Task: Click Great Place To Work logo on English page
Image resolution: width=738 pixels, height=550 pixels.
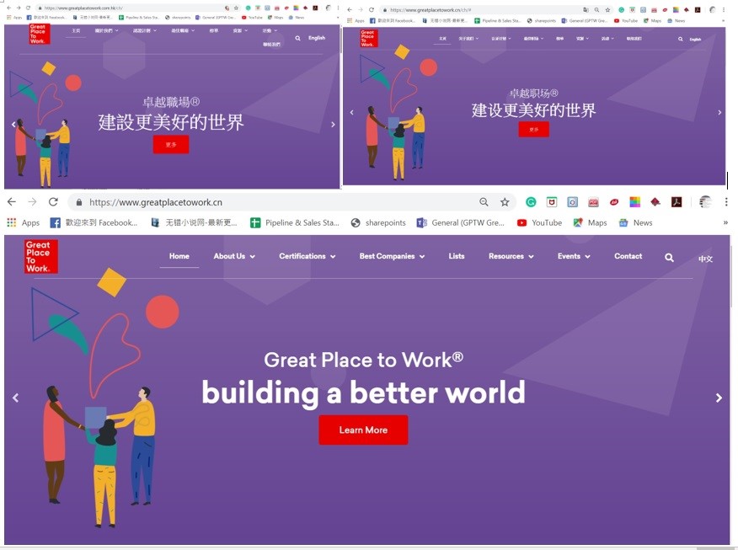Action: tap(41, 256)
